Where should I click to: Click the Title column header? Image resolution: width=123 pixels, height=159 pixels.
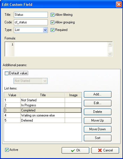tap(43, 95)
